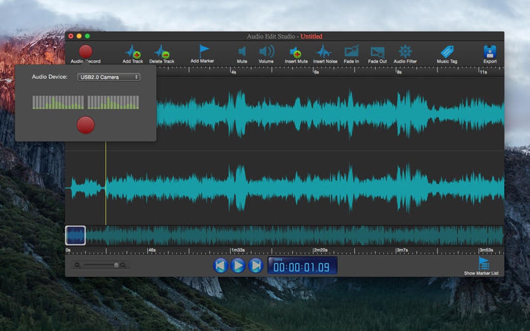Viewport: 530px width, 331px height.
Task: Click the Audio Record toolbar icon
Action: (86, 52)
